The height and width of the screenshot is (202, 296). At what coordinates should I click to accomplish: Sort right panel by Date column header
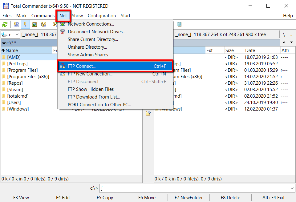click(x=262, y=50)
